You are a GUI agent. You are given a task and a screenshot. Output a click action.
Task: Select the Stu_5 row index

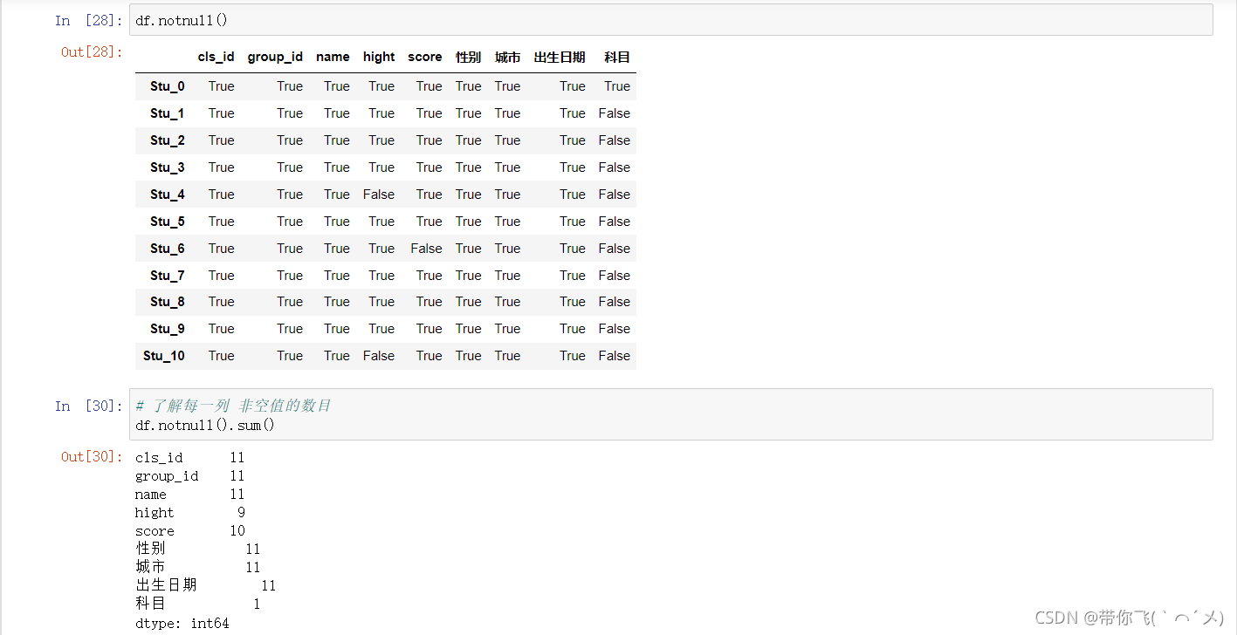click(x=168, y=222)
